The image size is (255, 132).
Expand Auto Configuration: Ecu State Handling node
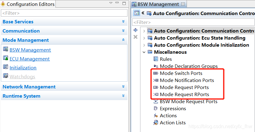pos(144,38)
